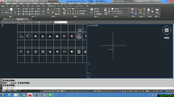Click the Undo arrow in Quick Access toolbar
This screenshot has height=97, width=174.
click(20, 1)
